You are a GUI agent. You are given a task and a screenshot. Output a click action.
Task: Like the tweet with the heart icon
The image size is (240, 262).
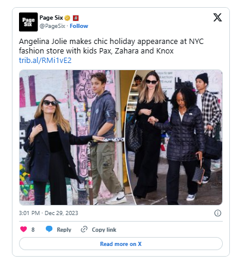(x=24, y=229)
